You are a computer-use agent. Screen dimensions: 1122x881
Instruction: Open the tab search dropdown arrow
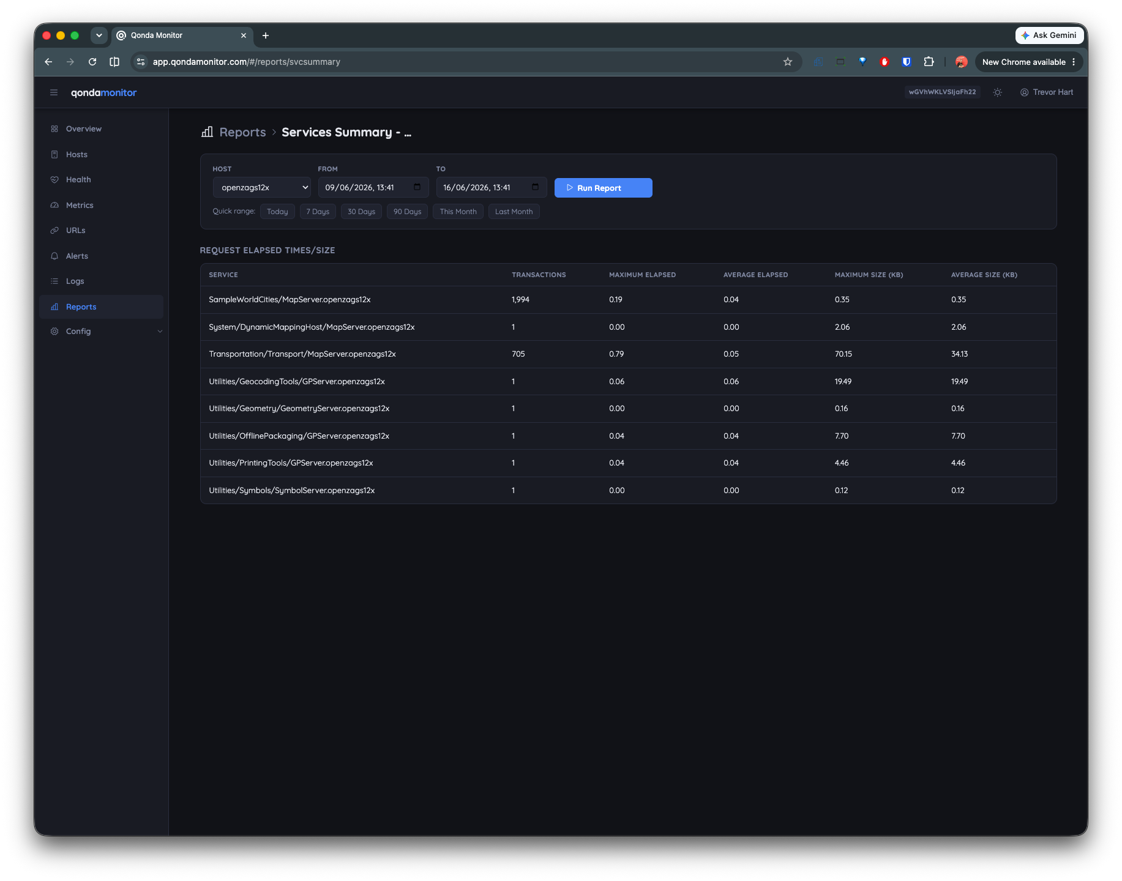99,35
